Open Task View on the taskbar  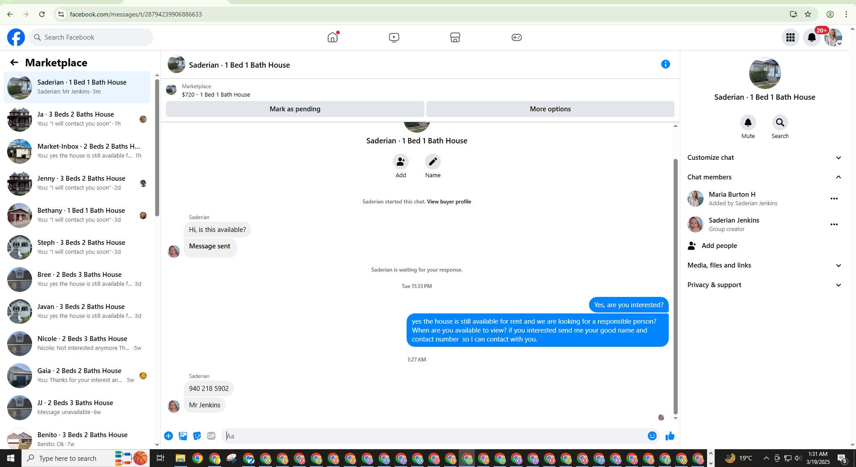pyautogui.click(x=160, y=458)
